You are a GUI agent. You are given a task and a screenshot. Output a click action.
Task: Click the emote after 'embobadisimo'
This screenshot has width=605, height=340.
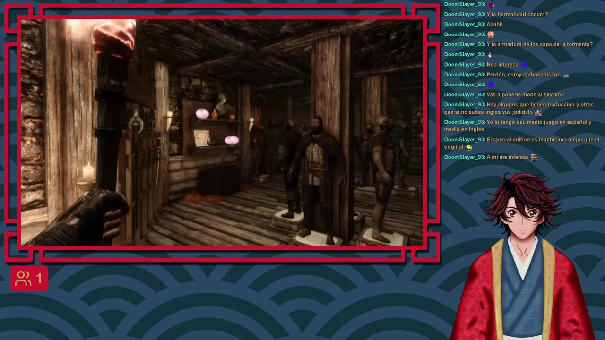tap(566, 75)
